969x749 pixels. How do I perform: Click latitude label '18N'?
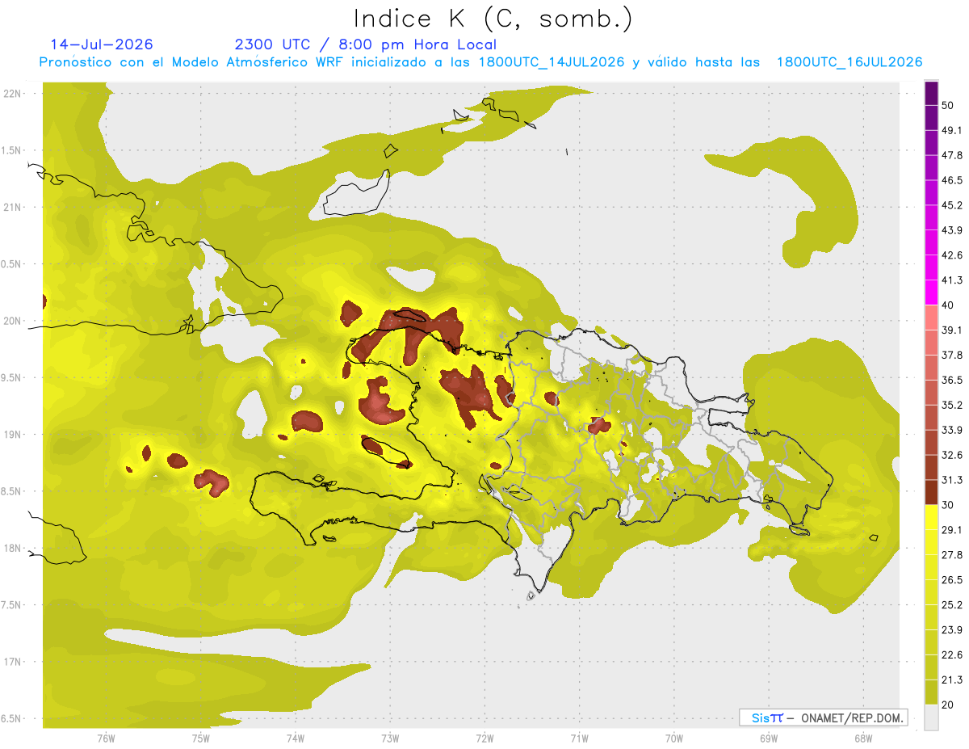pos(13,549)
